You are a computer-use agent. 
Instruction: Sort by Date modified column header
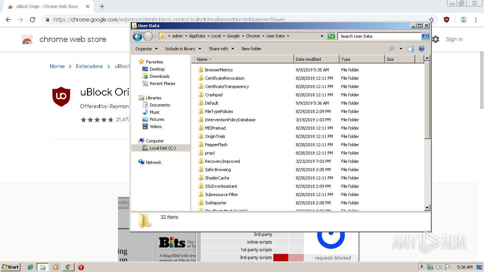(316, 59)
